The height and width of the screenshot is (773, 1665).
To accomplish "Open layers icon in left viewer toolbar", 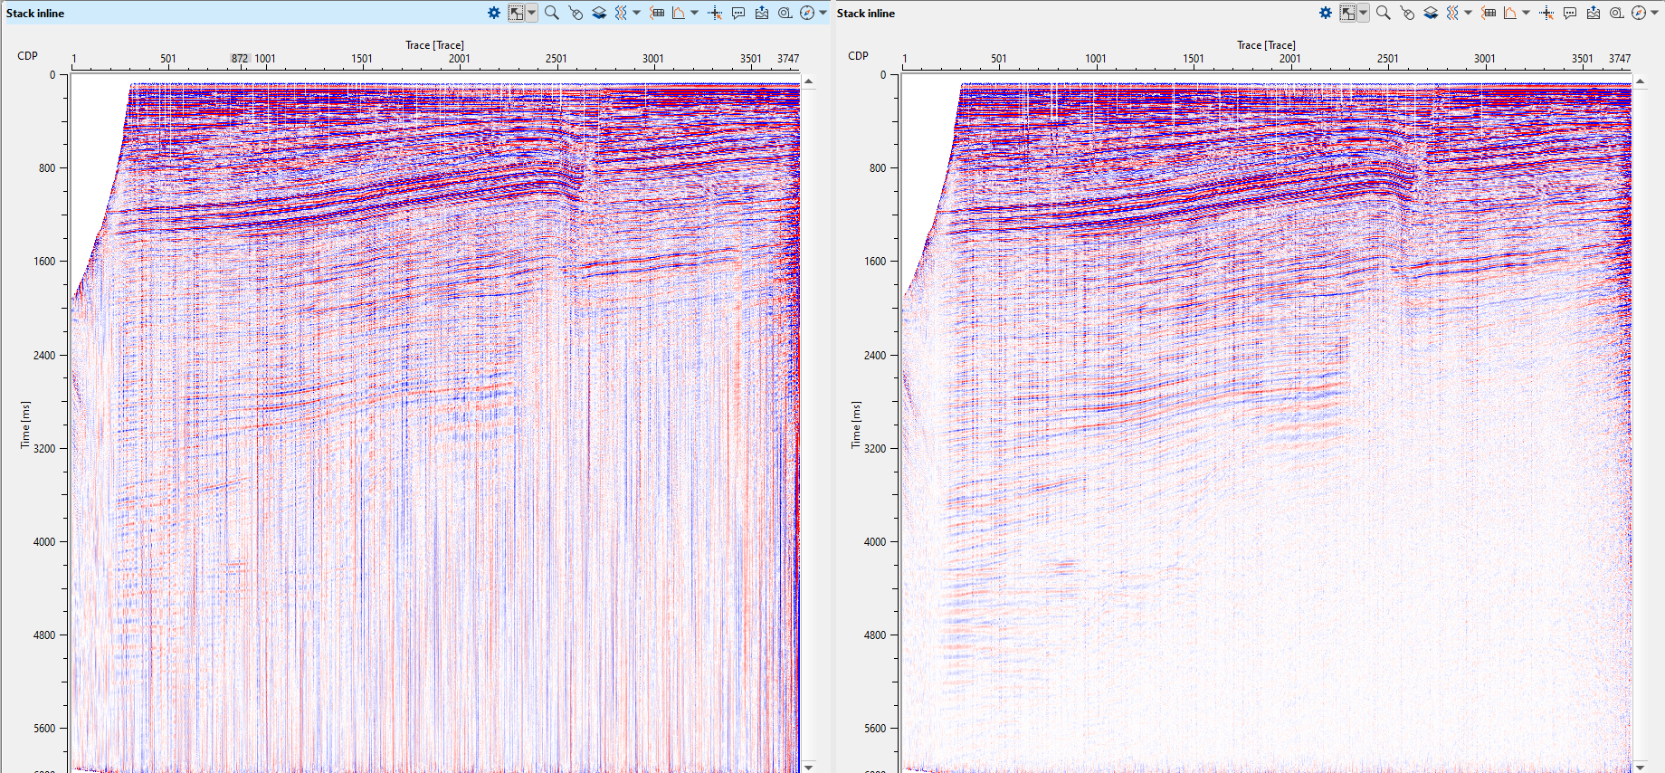I will (x=599, y=13).
